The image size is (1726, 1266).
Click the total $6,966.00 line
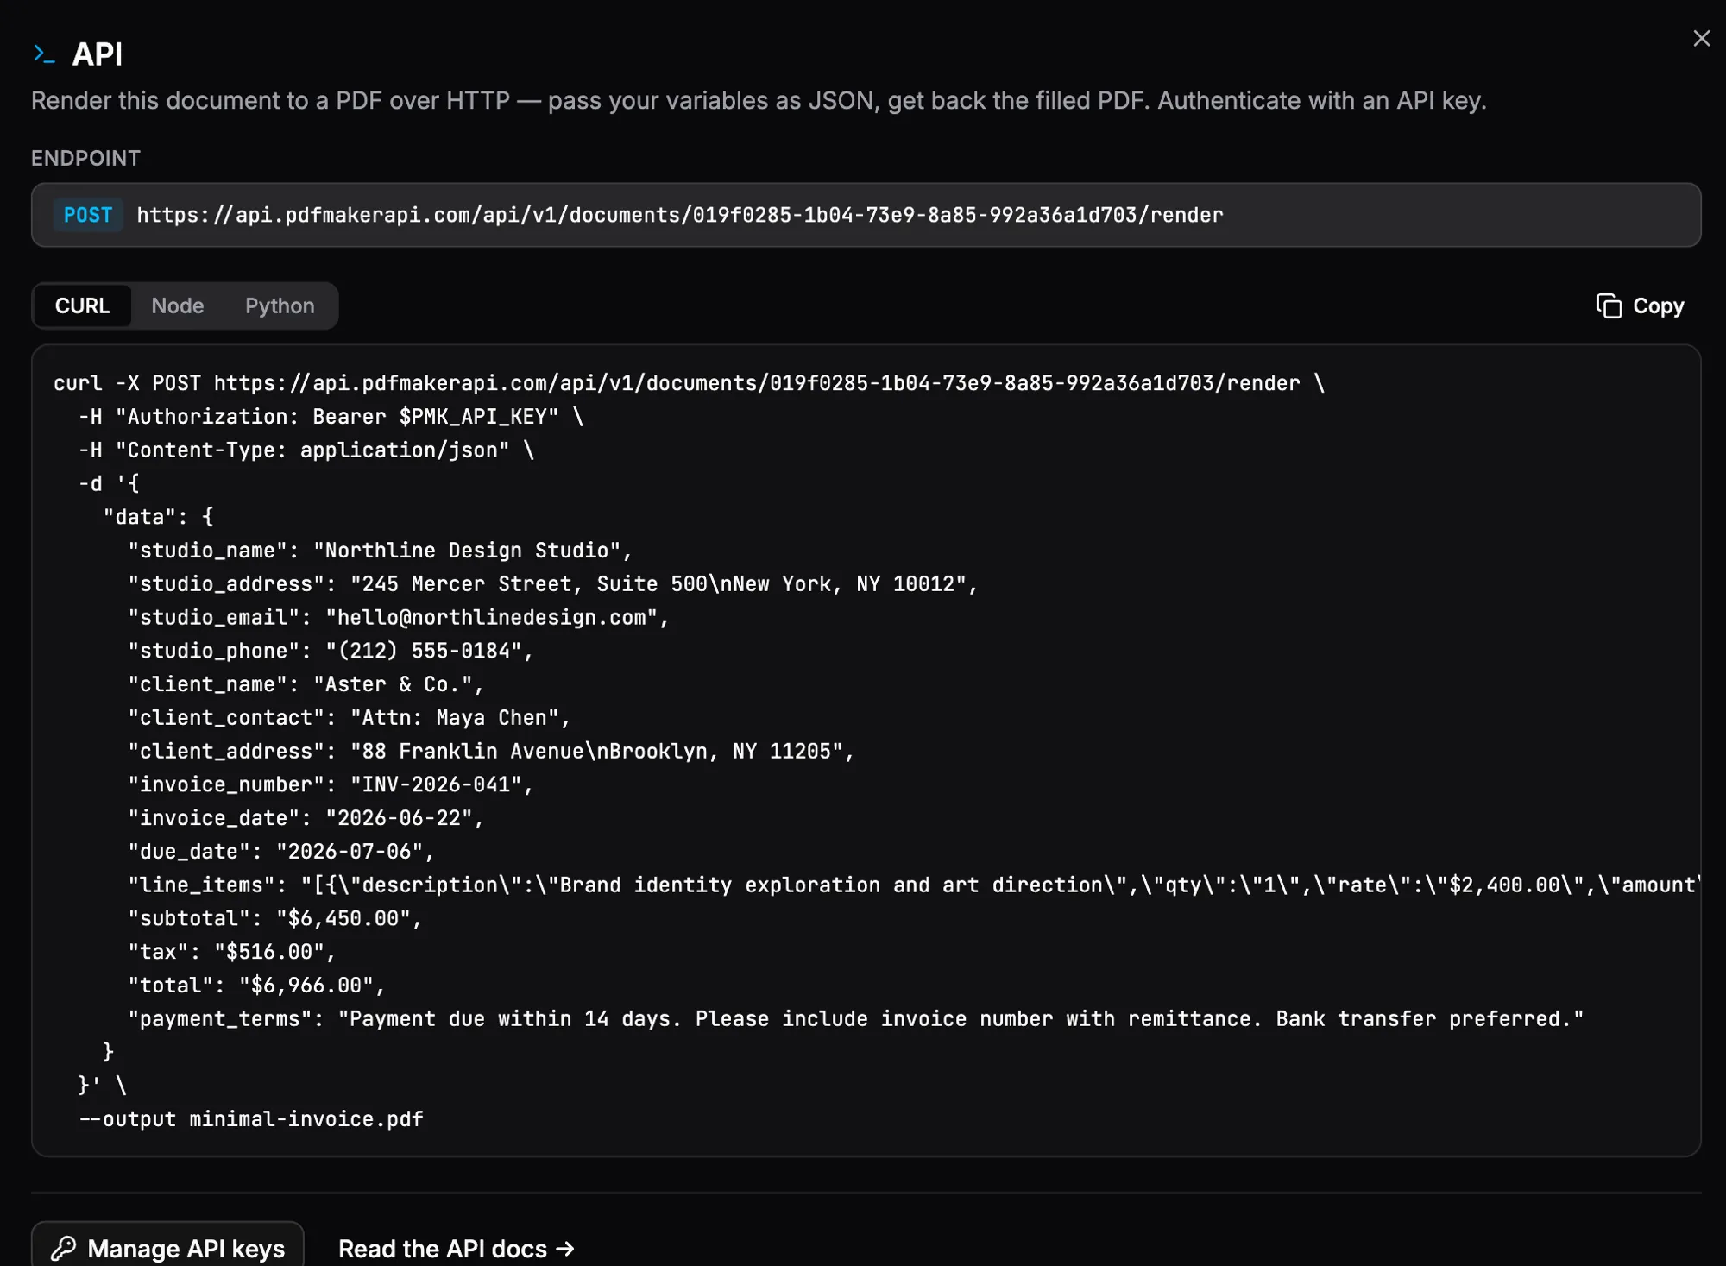tap(256, 986)
